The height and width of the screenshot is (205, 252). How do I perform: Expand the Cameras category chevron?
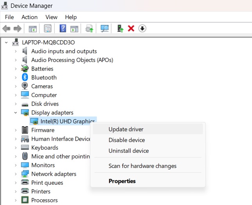pyautogui.click(x=16, y=86)
